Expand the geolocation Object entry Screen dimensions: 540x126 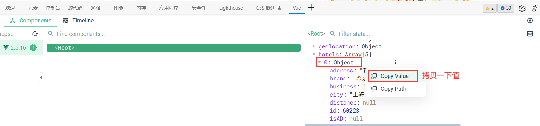(314, 46)
